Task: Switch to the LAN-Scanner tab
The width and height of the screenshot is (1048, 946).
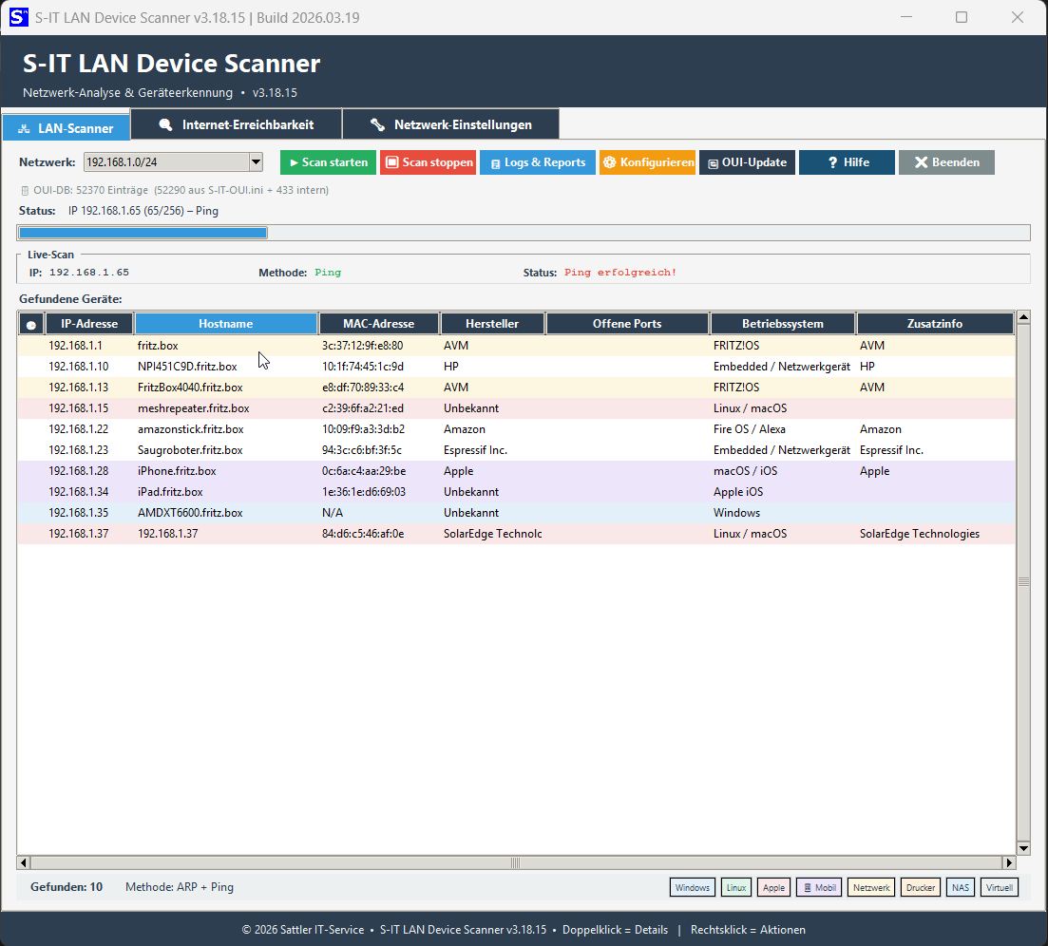Action: point(67,127)
